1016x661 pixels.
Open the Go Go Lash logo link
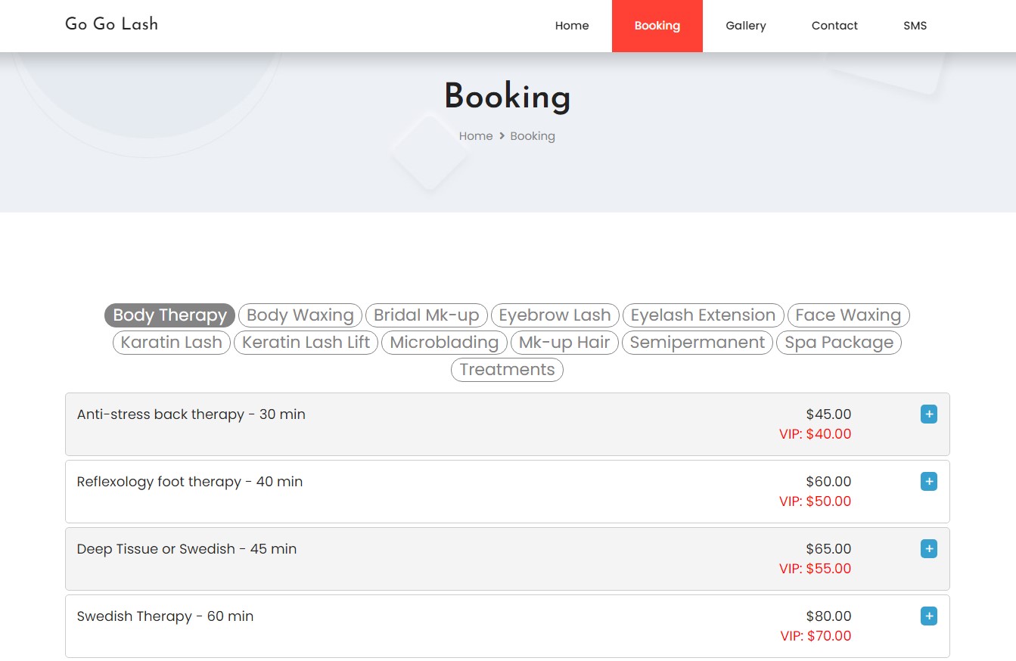(x=112, y=24)
